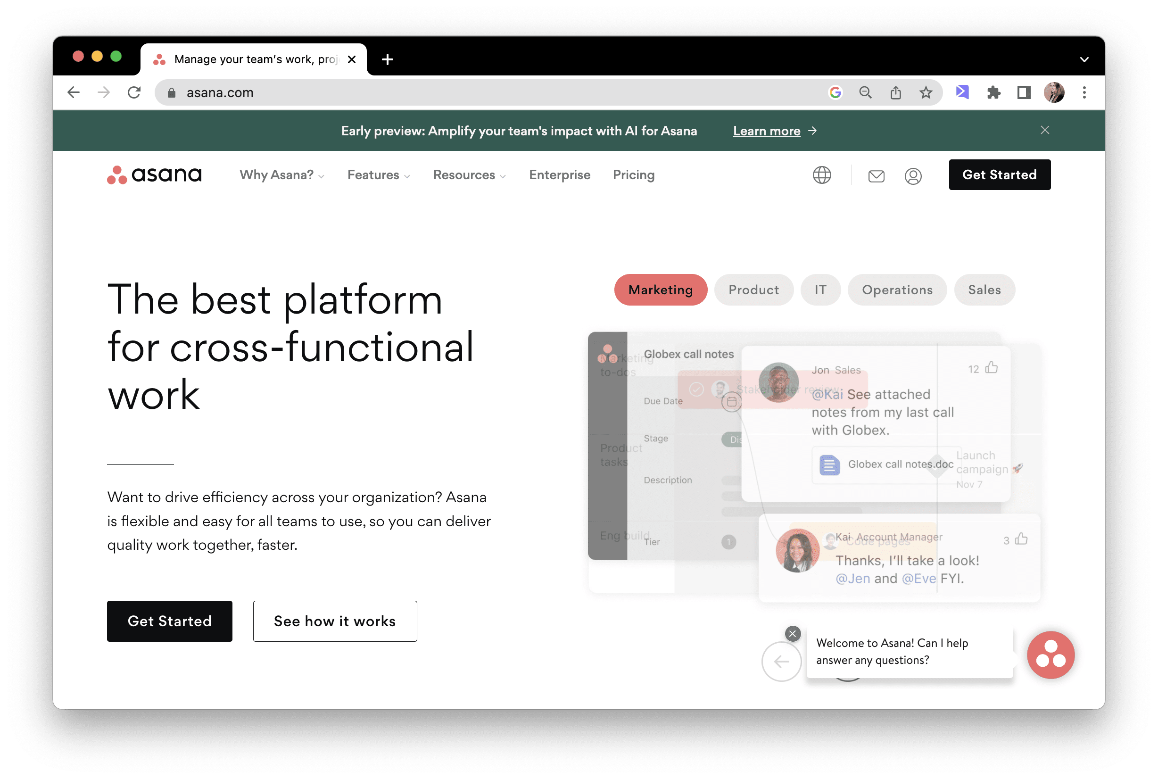Open the Chrome profile avatar
Viewport: 1158px width, 779px height.
[x=1054, y=92]
